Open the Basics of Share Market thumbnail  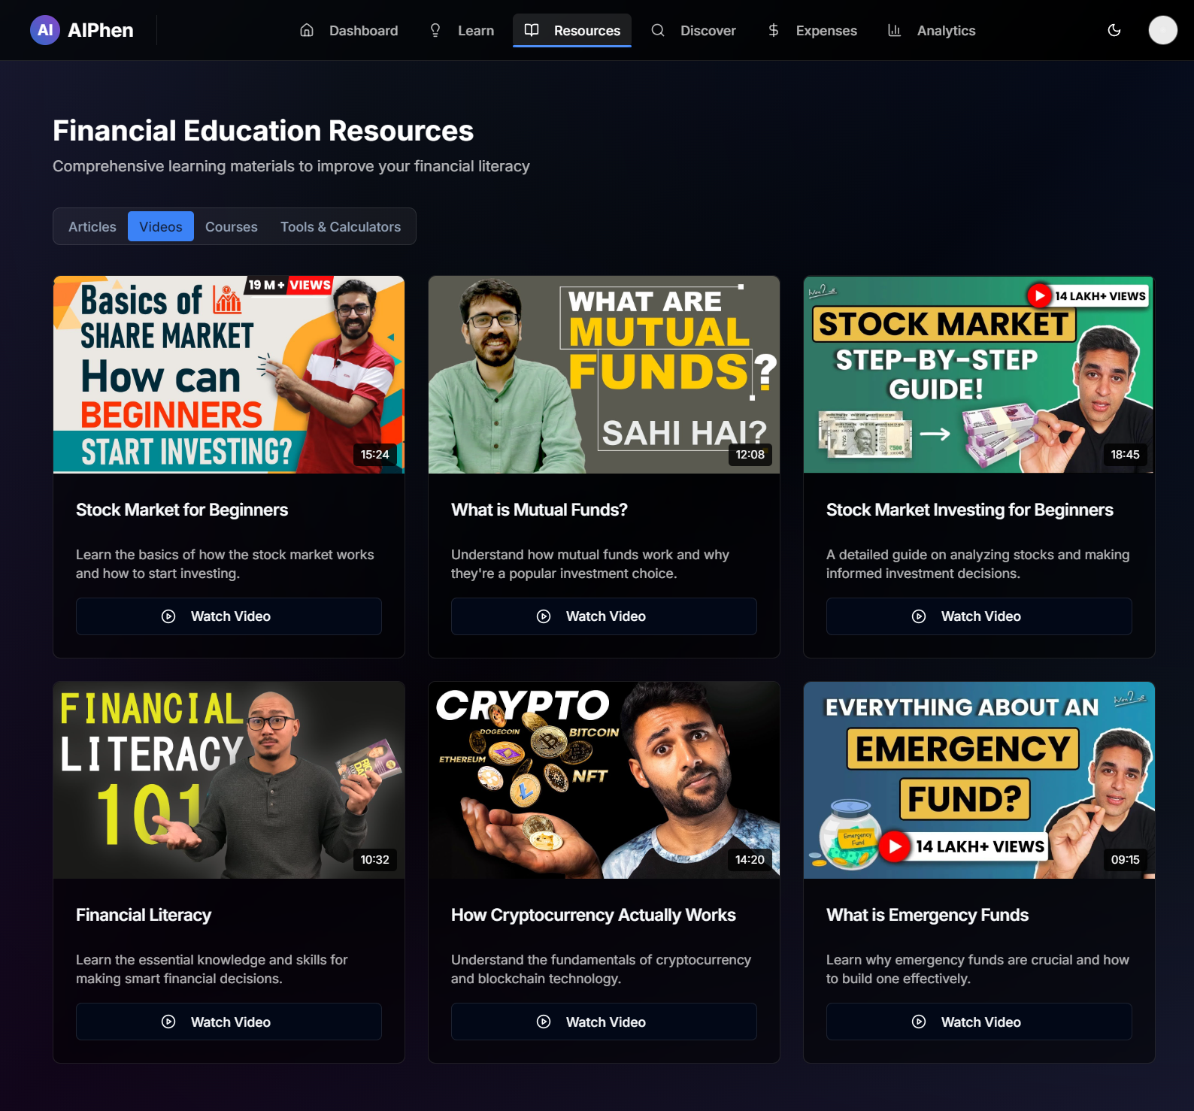229,374
